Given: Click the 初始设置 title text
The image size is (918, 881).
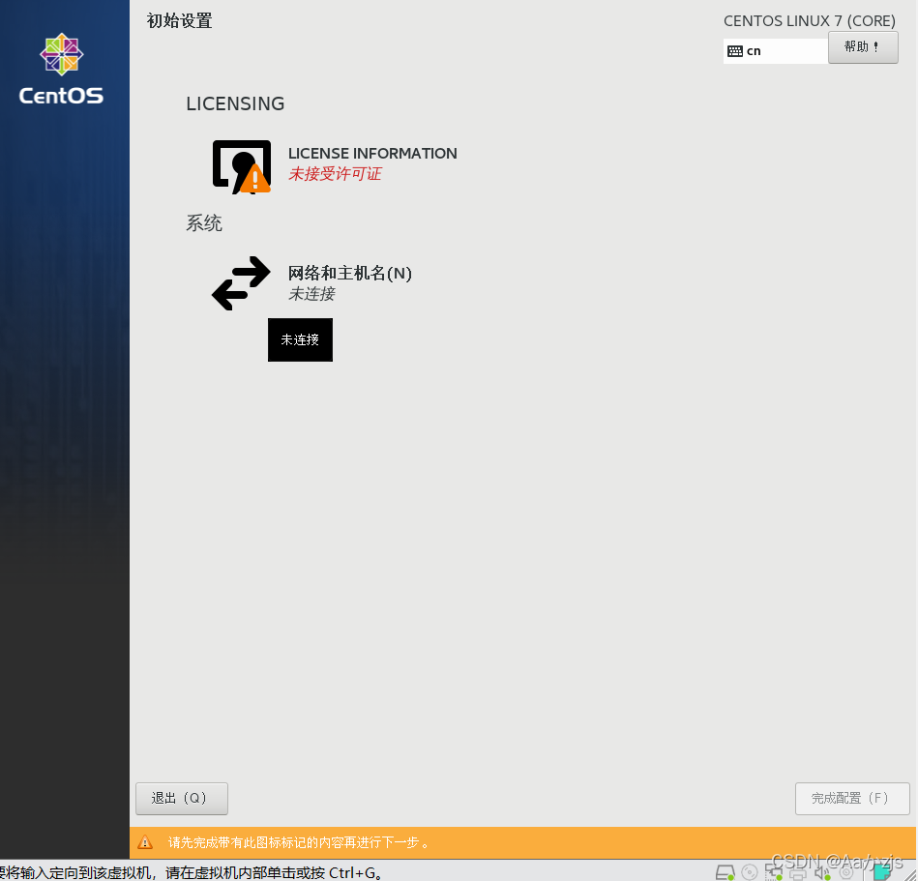Looking at the screenshot, I should 179,21.
